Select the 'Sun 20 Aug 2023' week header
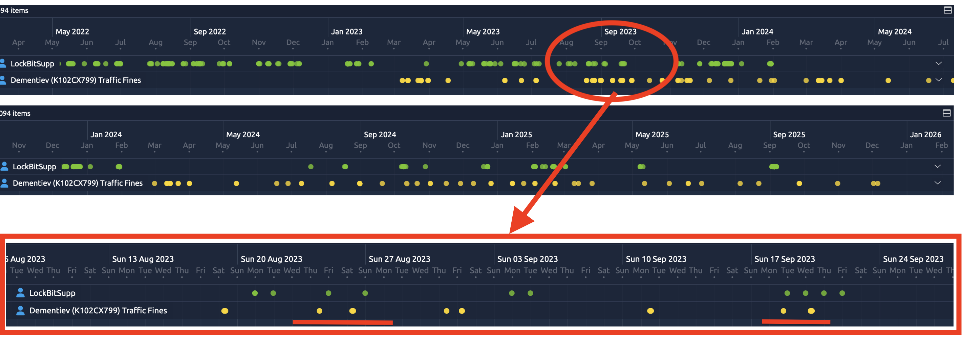This screenshot has width=962, height=340. 271,259
